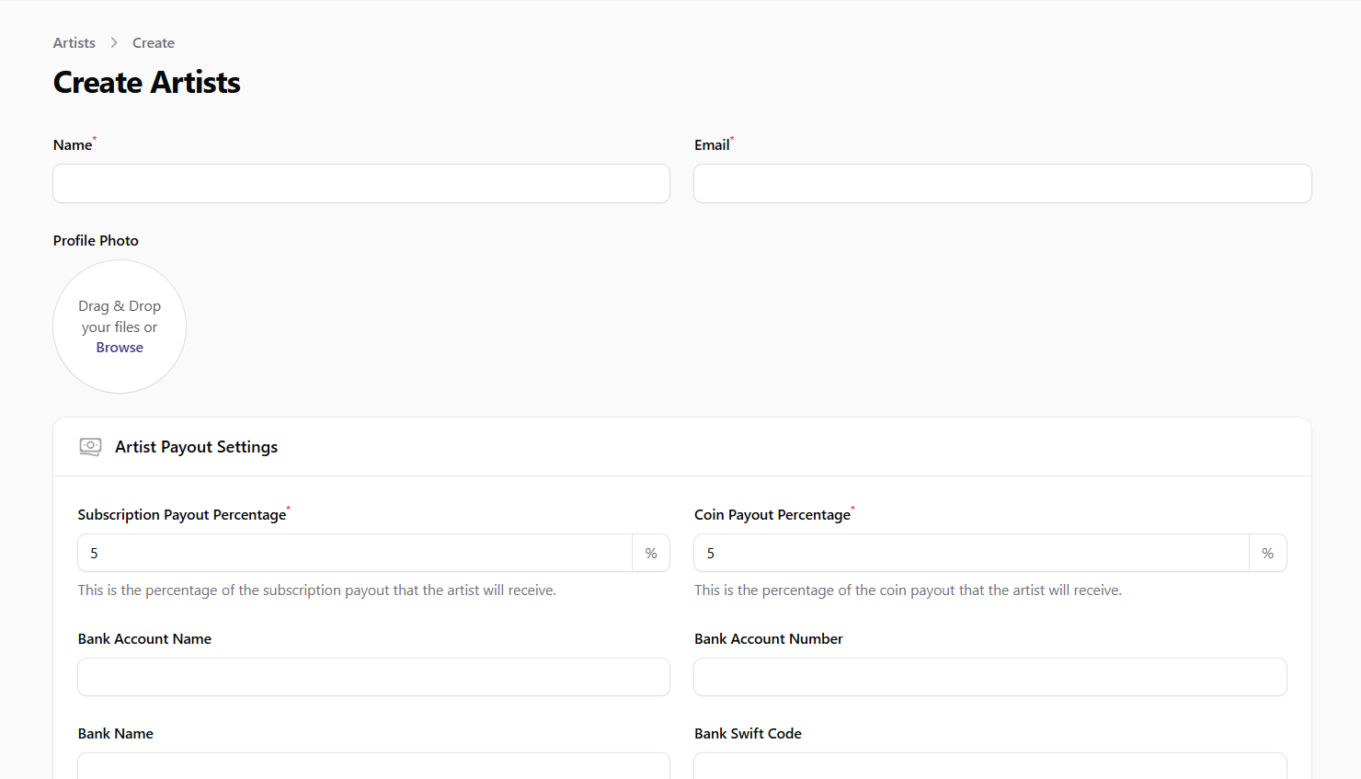
Task: Click the Coin Payout Percentage label
Action: point(772,515)
